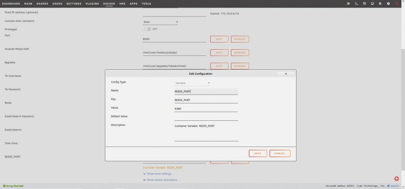Click the Time Zone label
The width and height of the screenshot is (405, 189).
coord(11,143)
